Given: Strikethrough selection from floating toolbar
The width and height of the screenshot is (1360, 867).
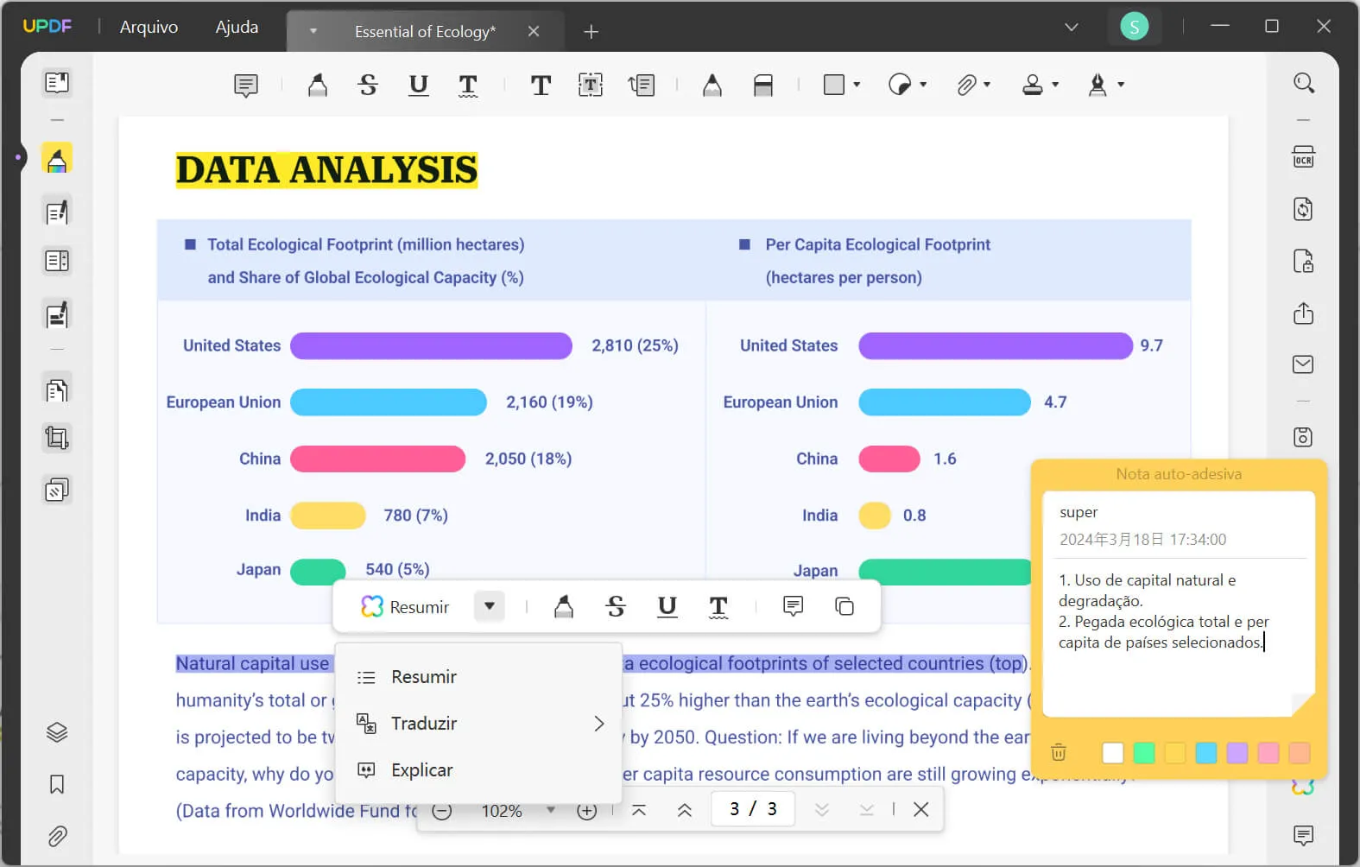Looking at the screenshot, I should click(x=616, y=606).
